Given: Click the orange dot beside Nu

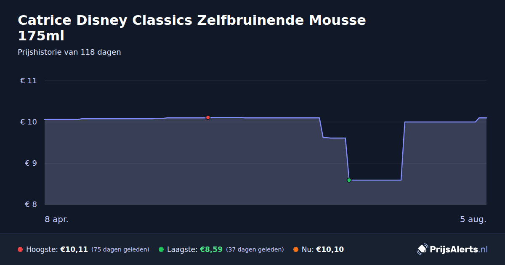Looking at the screenshot, I should click(296, 249).
